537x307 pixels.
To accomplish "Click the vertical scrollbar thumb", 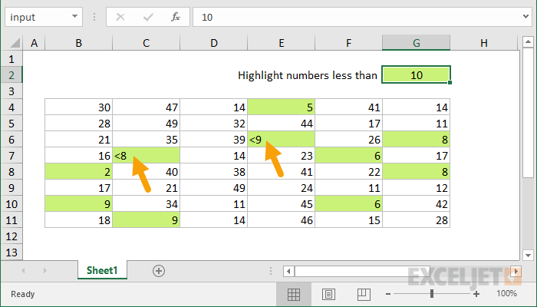I will click(528, 112).
